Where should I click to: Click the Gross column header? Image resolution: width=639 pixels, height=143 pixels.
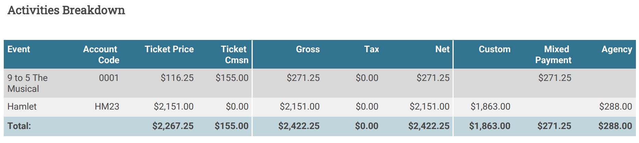[308, 49]
